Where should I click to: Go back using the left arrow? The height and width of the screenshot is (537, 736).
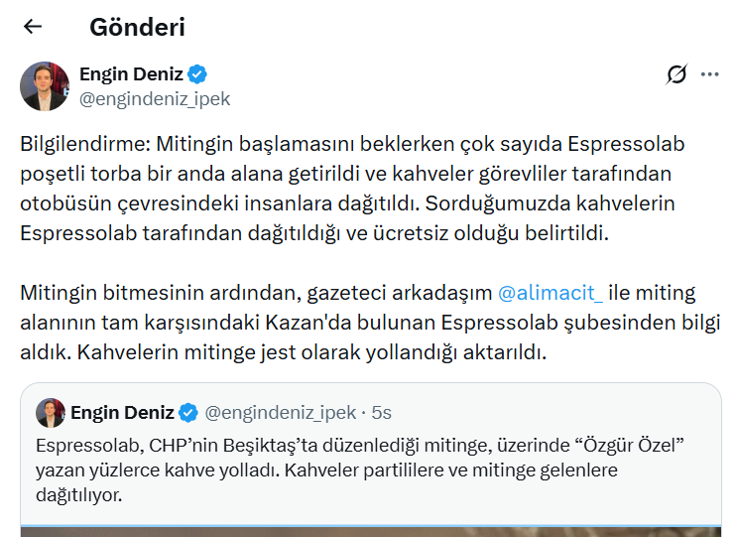[33, 27]
